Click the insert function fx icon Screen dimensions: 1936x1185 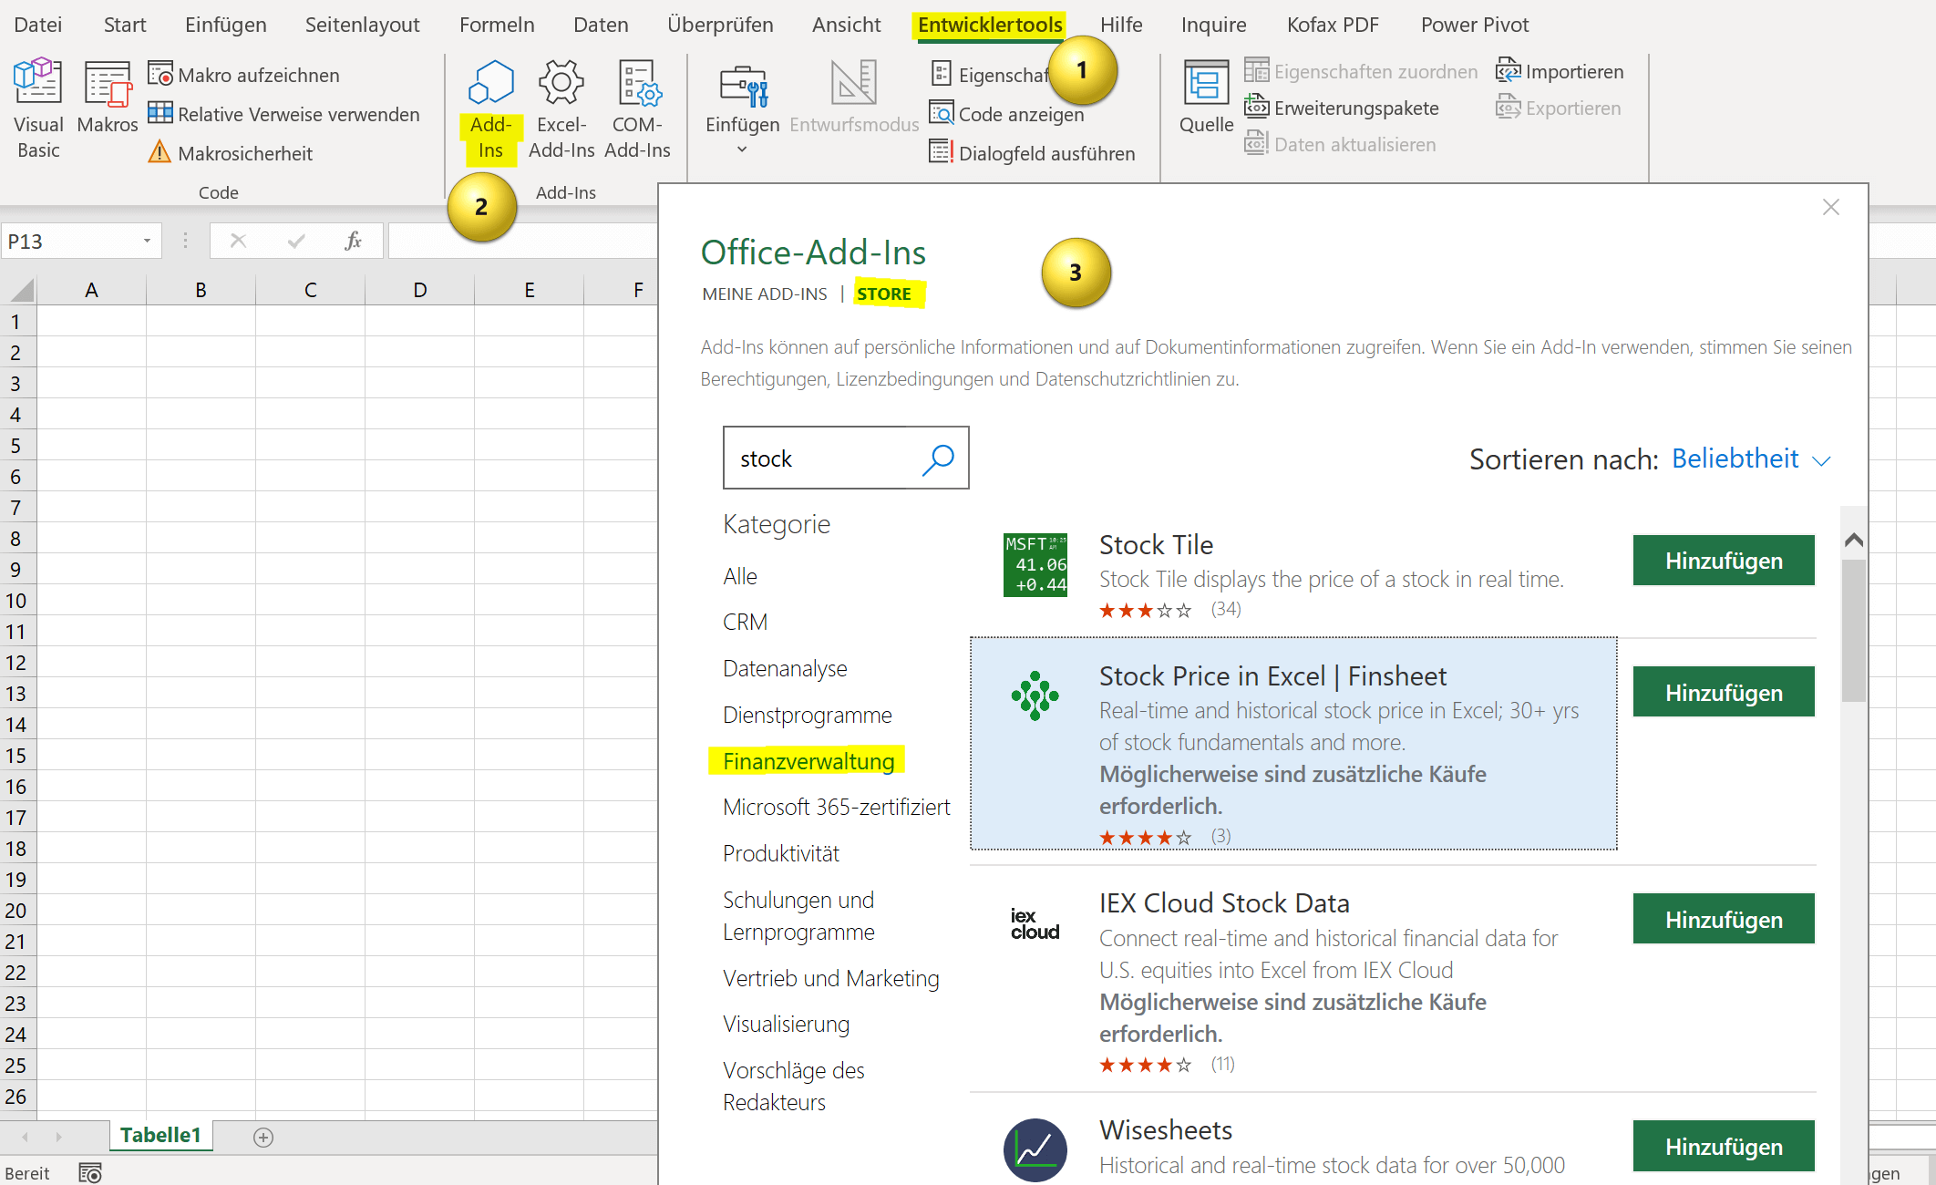[x=354, y=241]
